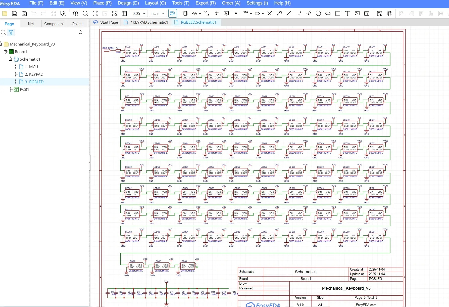Click the Fit to Window icon
This screenshot has width=449, height=307.
(95, 14)
